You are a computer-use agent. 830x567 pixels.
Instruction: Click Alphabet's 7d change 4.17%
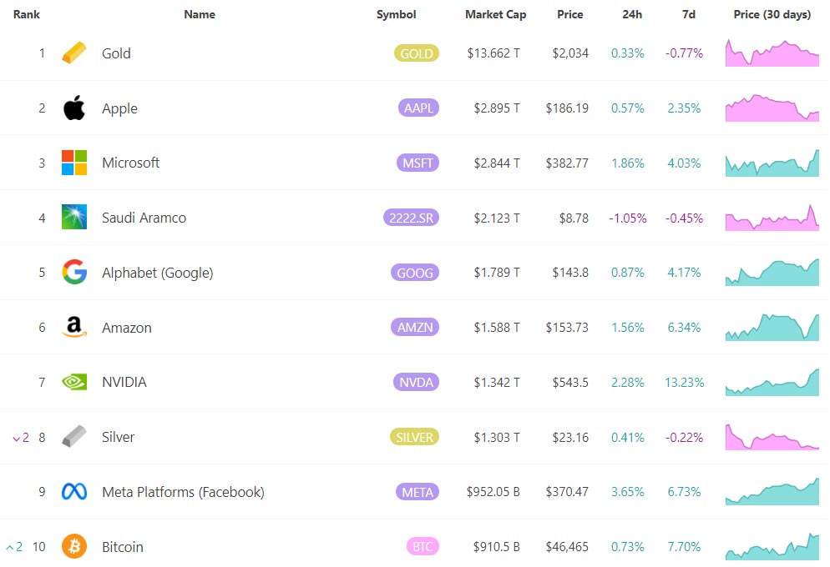pyautogui.click(x=684, y=273)
